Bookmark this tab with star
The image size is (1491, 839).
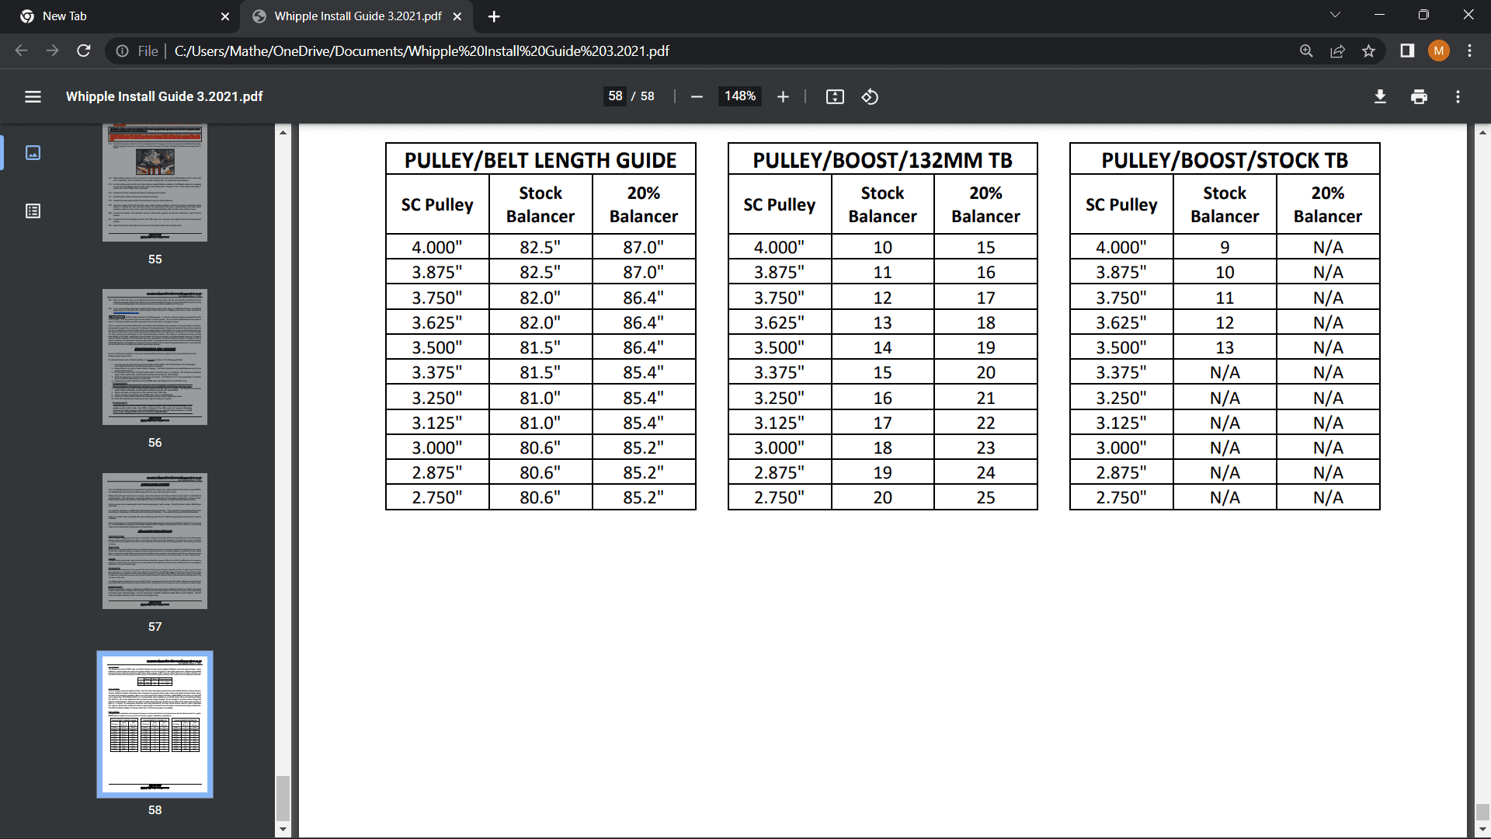(1368, 50)
